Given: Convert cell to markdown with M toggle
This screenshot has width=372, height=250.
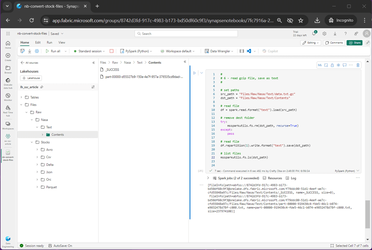Looking at the screenshot, I should pos(320,65).
